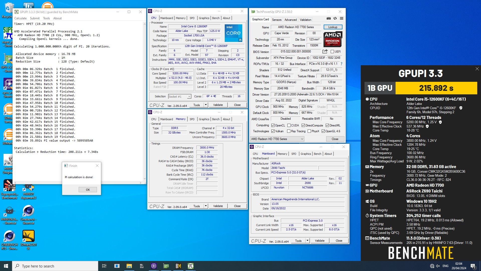Select Bench tab in top CPU-Z window
Screen dimensions: 481x271
click(216, 18)
